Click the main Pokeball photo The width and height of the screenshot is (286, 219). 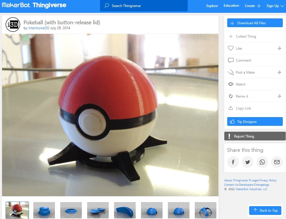110,115
